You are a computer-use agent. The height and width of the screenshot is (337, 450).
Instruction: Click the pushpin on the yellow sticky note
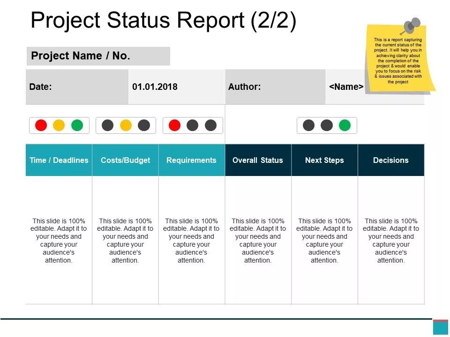coord(411,26)
